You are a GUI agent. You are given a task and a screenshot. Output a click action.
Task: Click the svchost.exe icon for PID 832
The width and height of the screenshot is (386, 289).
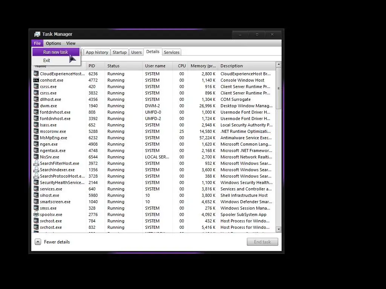coord(36,227)
